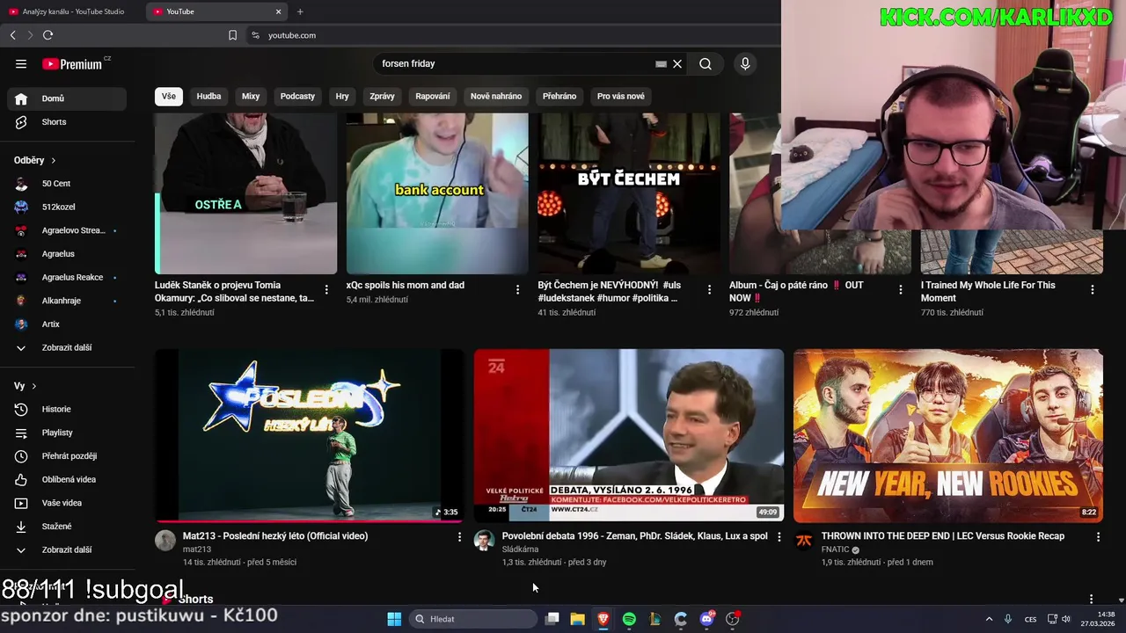This screenshot has height=633, width=1126.
Task: Show hidden system tray icons
Action: pyautogui.click(x=989, y=619)
